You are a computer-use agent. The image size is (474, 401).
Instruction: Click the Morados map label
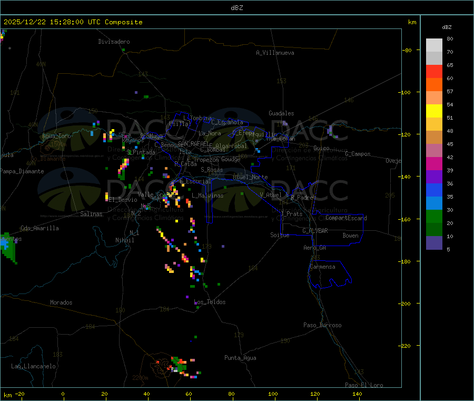61,302
